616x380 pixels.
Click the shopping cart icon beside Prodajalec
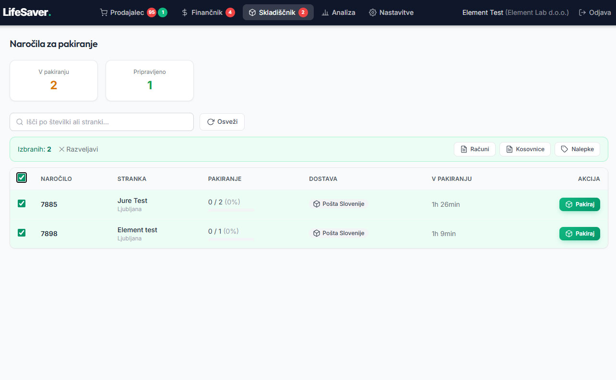(104, 12)
